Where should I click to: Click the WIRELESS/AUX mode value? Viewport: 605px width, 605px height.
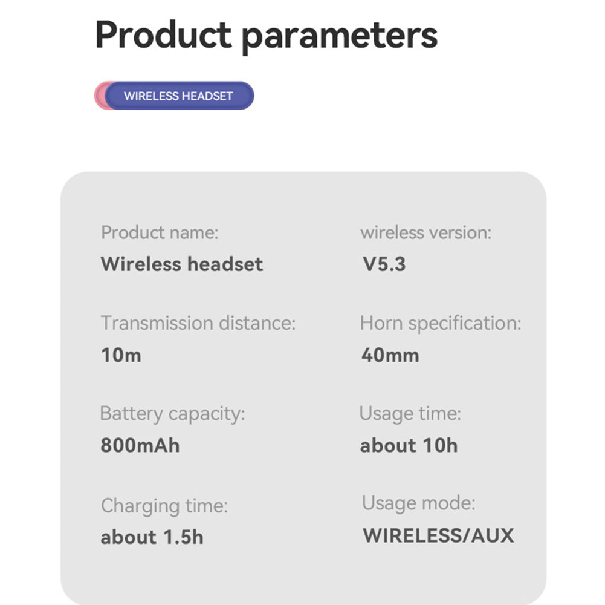tap(438, 535)
